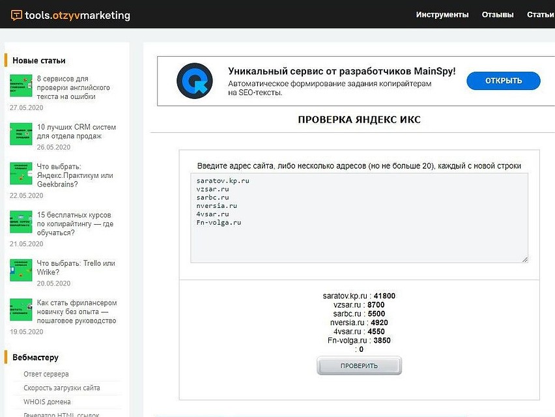Open WHOIS домена tool
The width and height of the screenshot is (555, 417).
47,402
